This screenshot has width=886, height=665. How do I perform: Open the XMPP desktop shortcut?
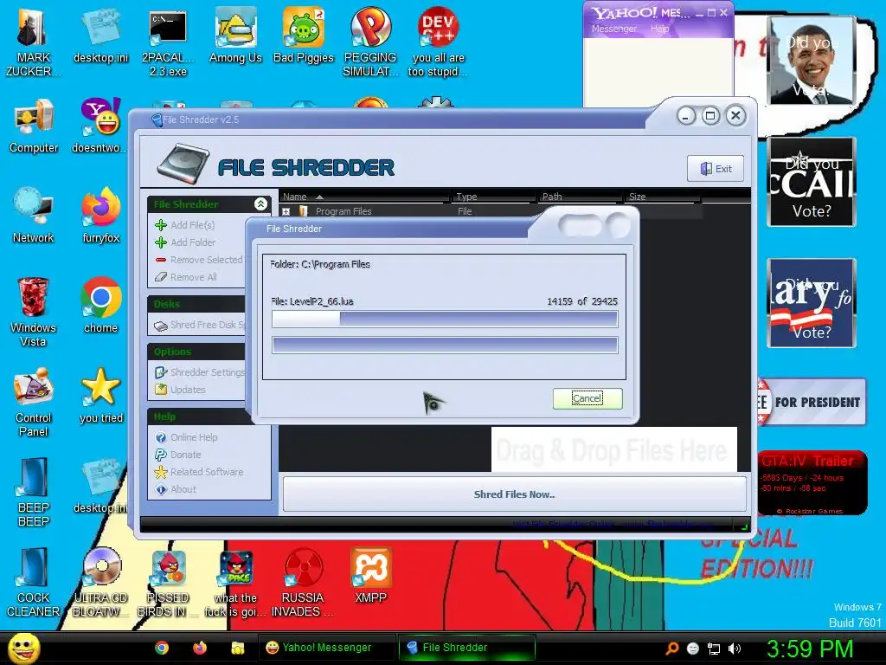point(370,575)
